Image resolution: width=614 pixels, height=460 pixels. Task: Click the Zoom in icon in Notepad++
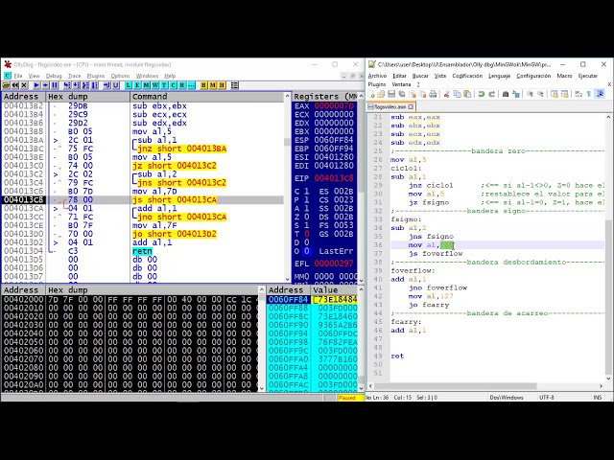[x=530, y=94]
